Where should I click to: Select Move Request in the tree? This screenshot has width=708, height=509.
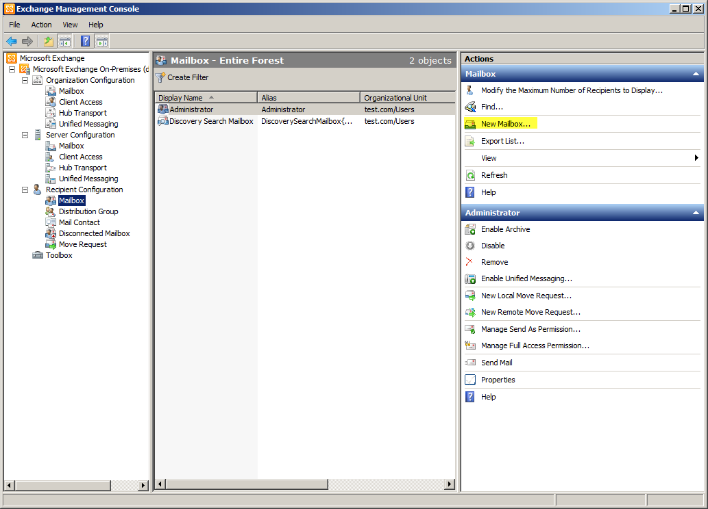point(83,244)
